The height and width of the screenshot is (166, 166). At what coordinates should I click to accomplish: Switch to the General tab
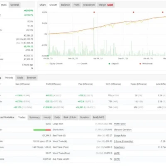pyautogui.click(x=15, y=5)
